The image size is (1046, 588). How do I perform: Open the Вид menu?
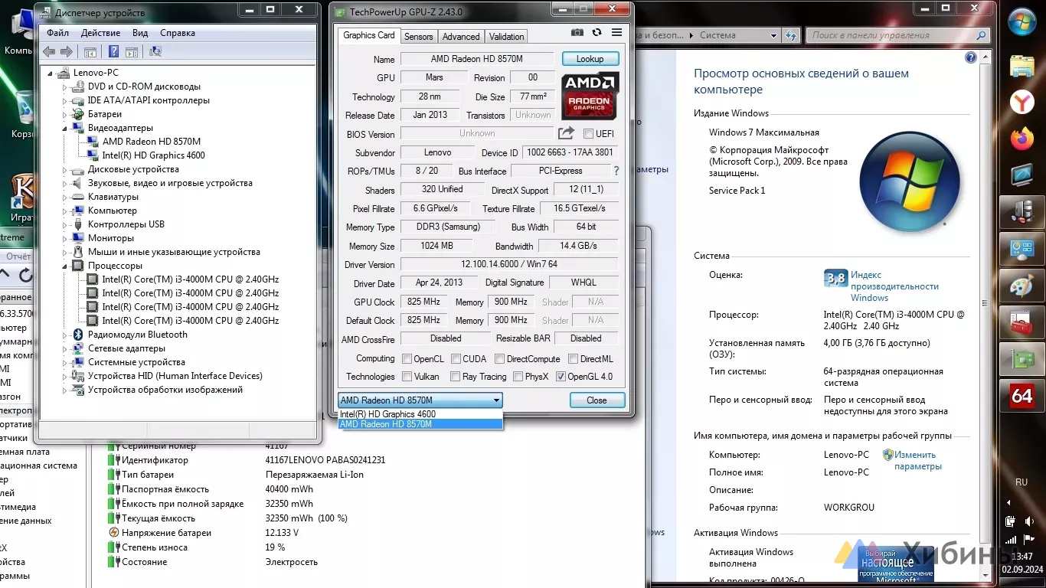click(x=140, y=33)
